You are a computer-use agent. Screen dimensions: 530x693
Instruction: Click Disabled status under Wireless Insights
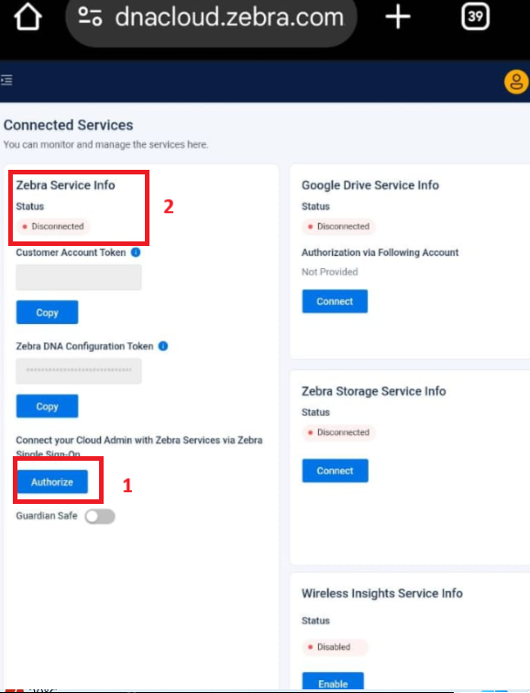click(x=335, y=647)
